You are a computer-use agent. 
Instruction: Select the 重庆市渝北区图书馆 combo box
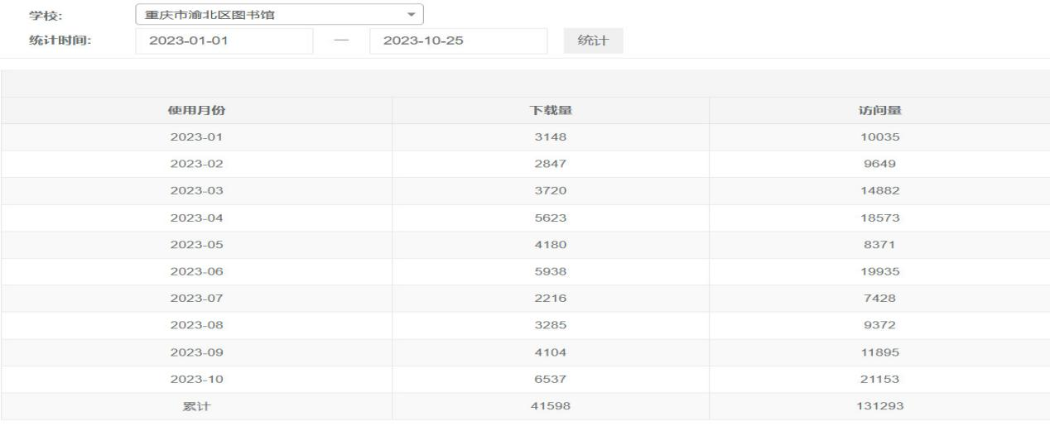pos(279,14)
